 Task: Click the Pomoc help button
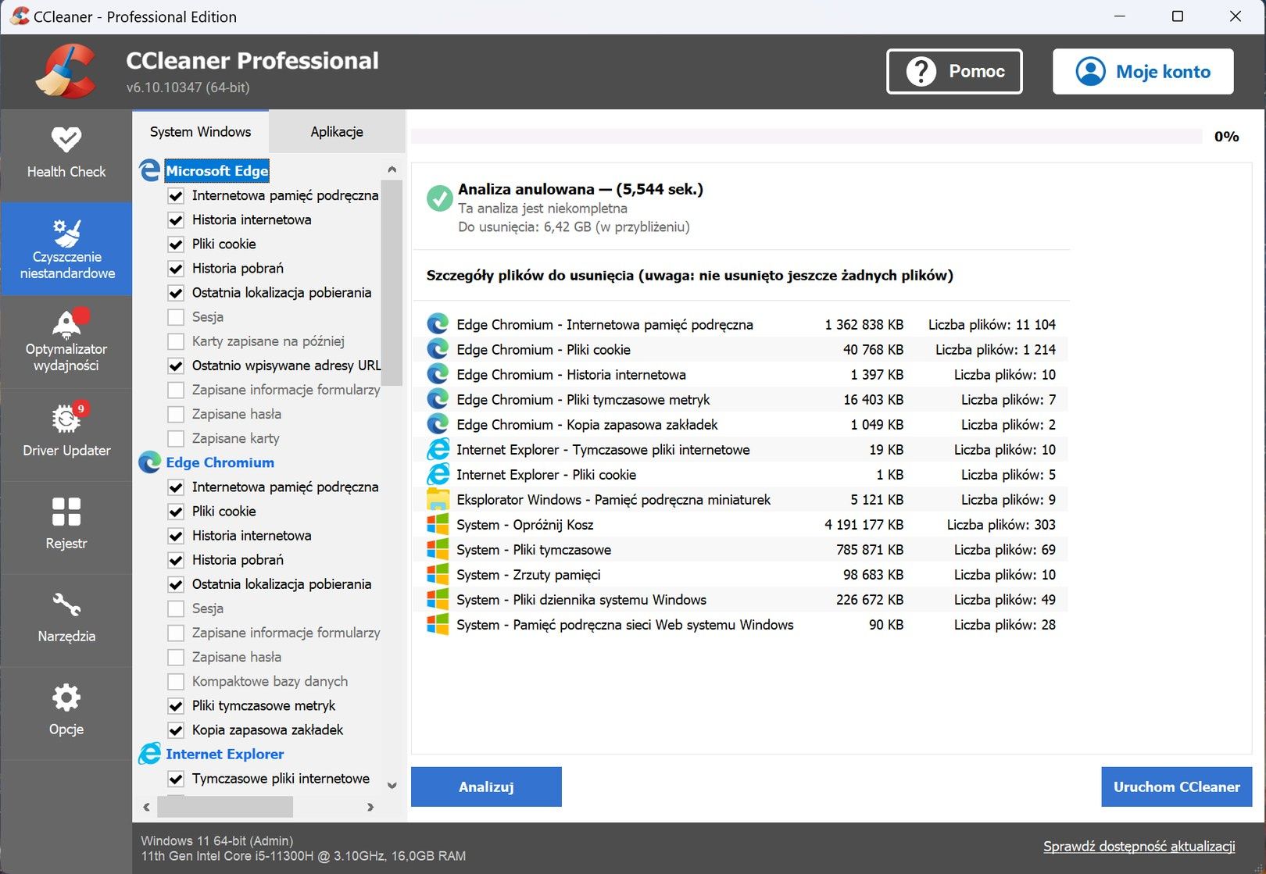(954, 71)
